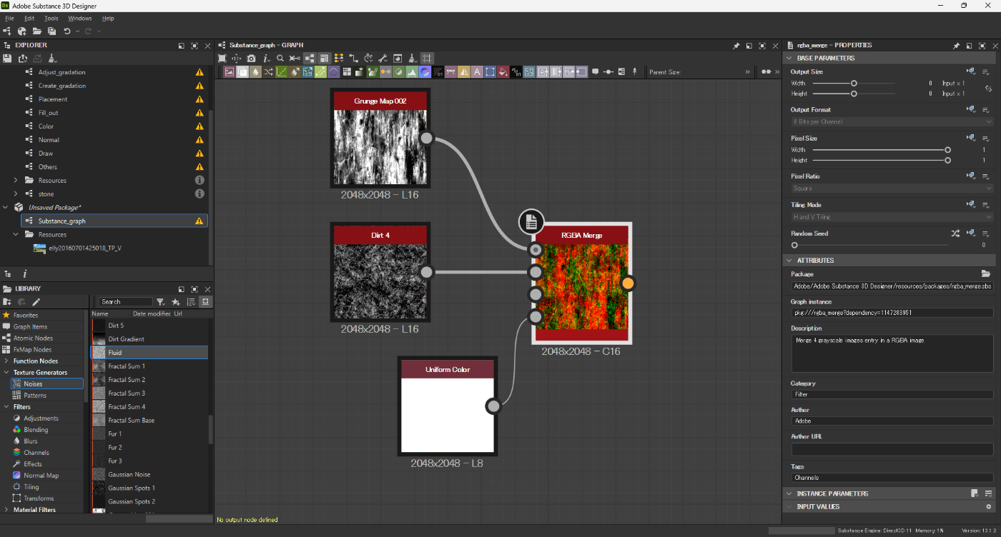
Task: Click the Pixel Size Height slider handle
Action: coord(947,161)
